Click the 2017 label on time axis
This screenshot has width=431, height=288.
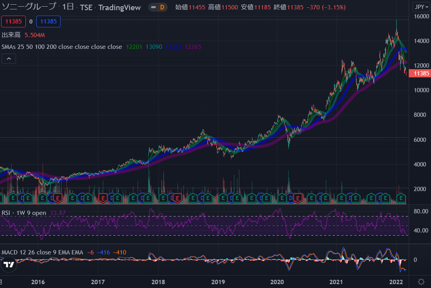pyautogui.click(x=98, y=282)
